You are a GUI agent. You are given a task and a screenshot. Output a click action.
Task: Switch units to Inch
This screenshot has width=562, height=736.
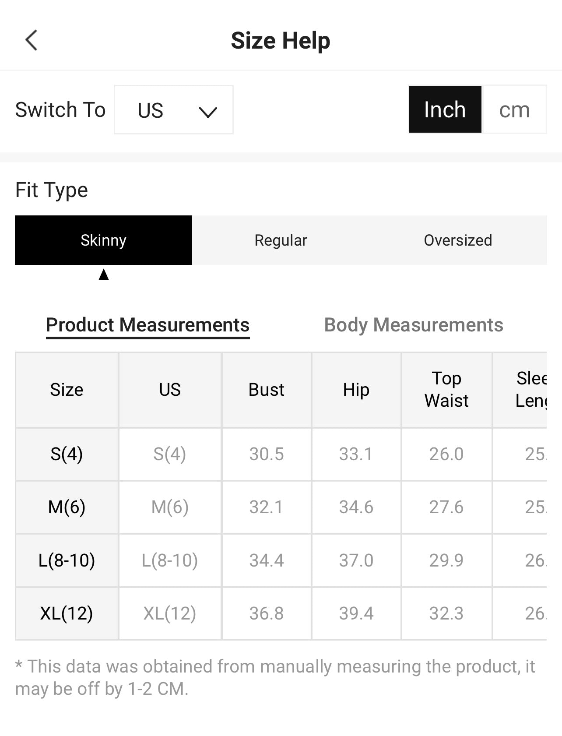(445, 109)
